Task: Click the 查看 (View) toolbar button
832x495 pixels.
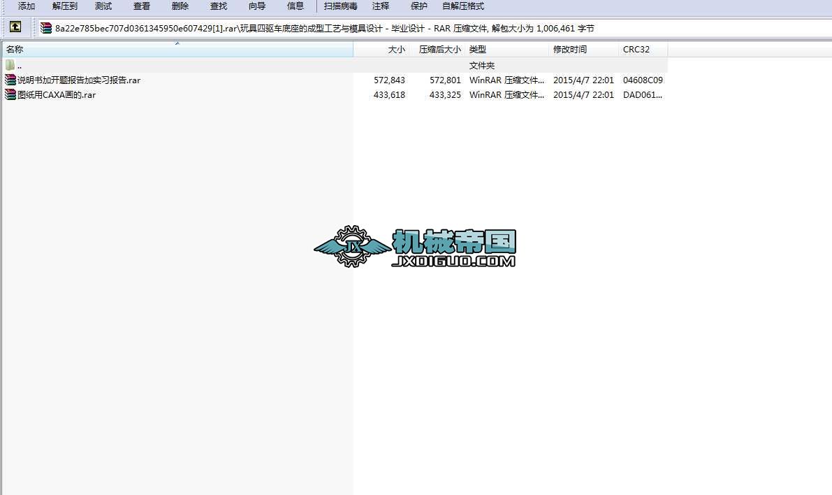Action: [142, 6]
